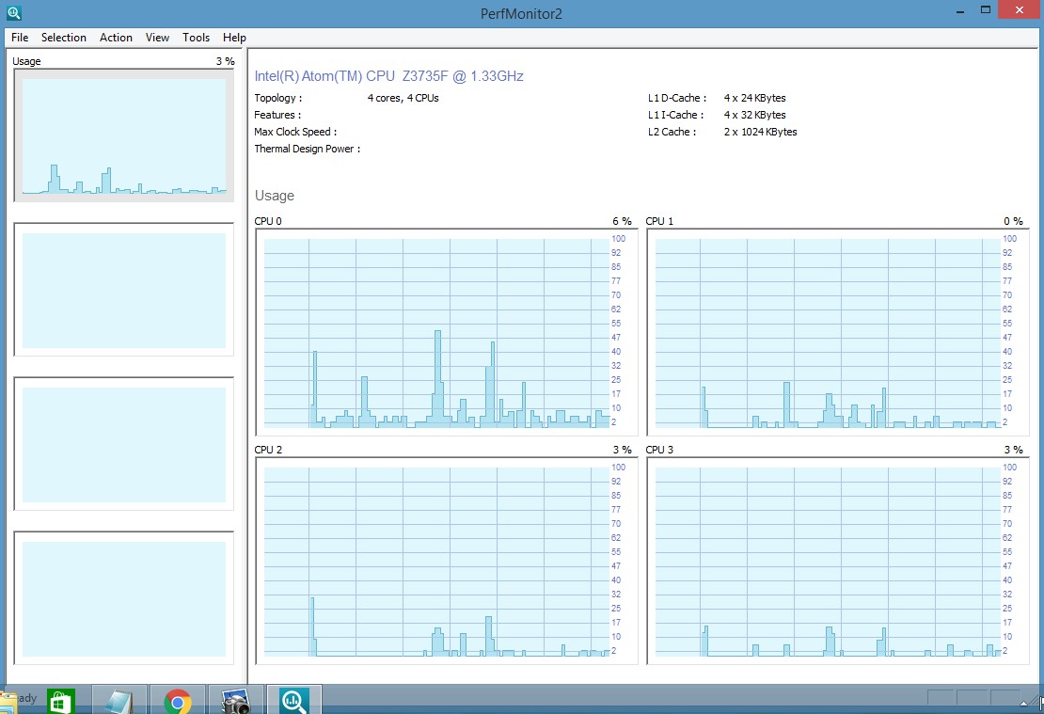The height and width of the screenshot is (714, 1044).
Task: Click the CPU 0 graph title label
Action: (x=268, y=221)
